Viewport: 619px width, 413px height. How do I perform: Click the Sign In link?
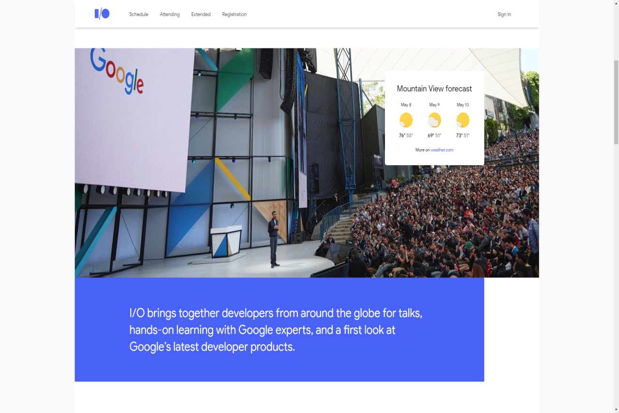(504, 15)
